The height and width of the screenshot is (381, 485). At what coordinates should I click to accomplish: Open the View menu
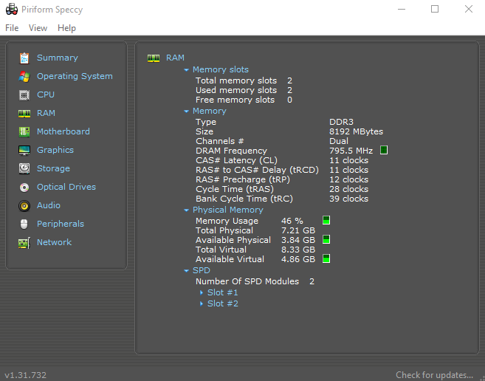tap(38, 28)
